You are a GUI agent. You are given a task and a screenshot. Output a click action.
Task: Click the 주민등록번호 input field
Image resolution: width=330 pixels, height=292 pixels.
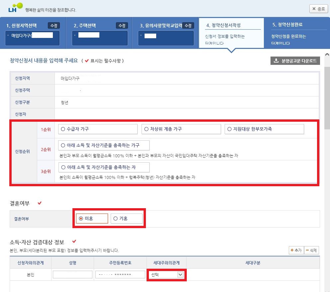119,274
